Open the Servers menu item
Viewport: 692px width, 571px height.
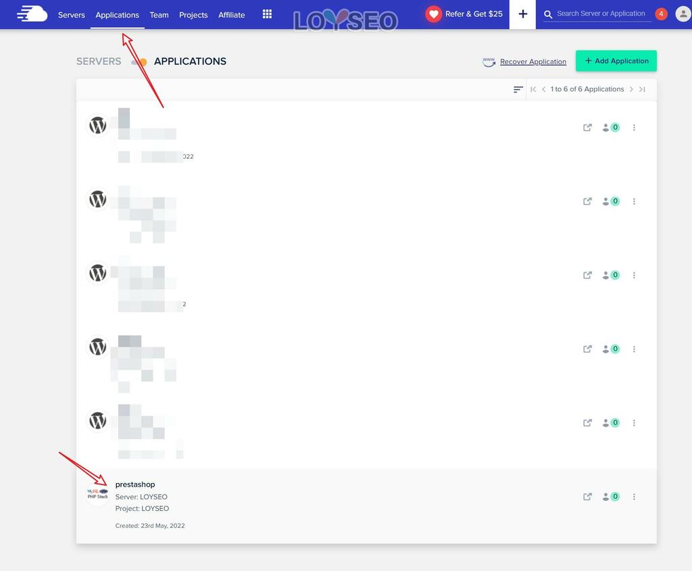coord(72,15)
